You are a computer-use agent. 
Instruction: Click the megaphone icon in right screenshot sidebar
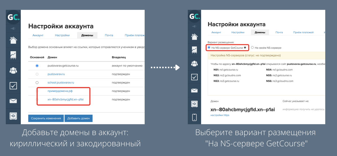tap(194, 26)
